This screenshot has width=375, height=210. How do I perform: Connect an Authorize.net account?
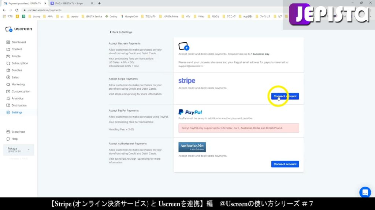coord(285,164)
